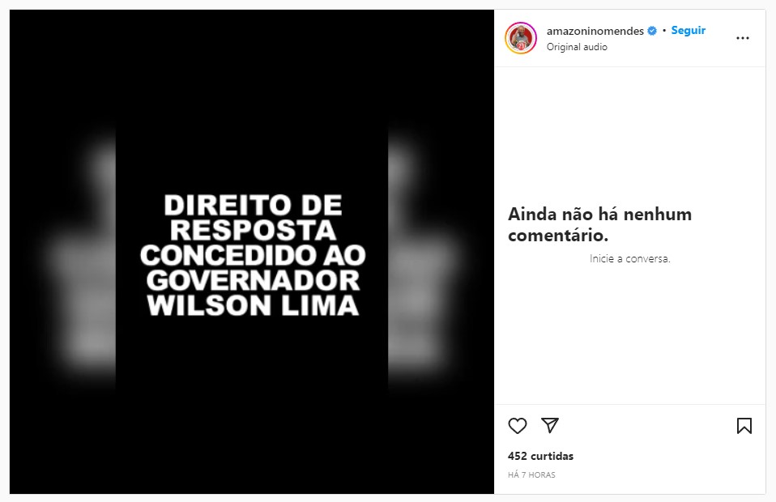Image resolution: width=776 pixels, height=502 pixels.
Task: Click the RESPOSTA line in the video
Action: click(253, 231)
